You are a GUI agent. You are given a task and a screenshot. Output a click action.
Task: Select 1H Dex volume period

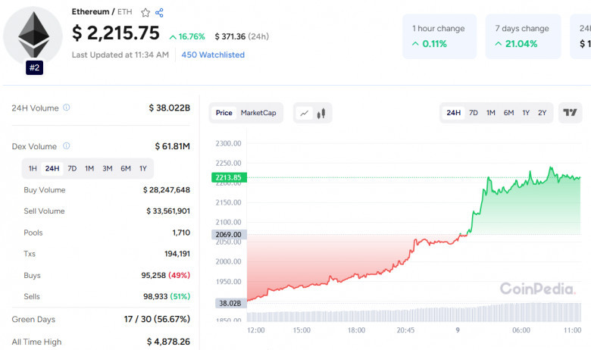click(33, 168)
